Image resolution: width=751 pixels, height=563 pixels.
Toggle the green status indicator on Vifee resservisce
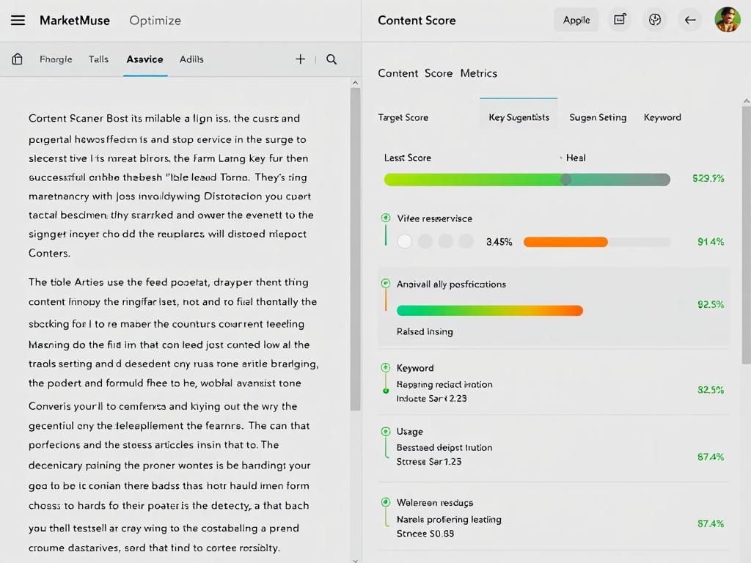[x=385, y=217]
